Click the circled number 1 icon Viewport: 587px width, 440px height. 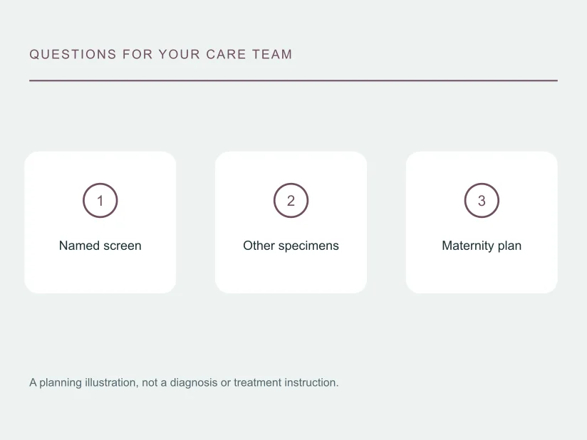100,200
